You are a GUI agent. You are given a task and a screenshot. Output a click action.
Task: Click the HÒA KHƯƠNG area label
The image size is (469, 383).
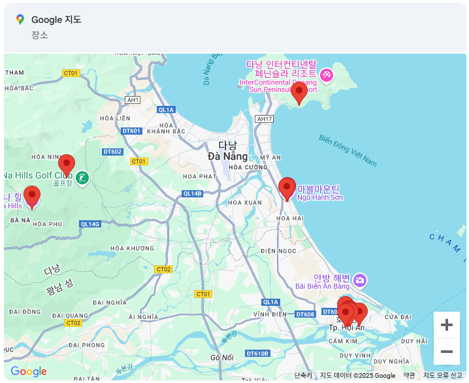pyautogui.click(x=132, y=248)
